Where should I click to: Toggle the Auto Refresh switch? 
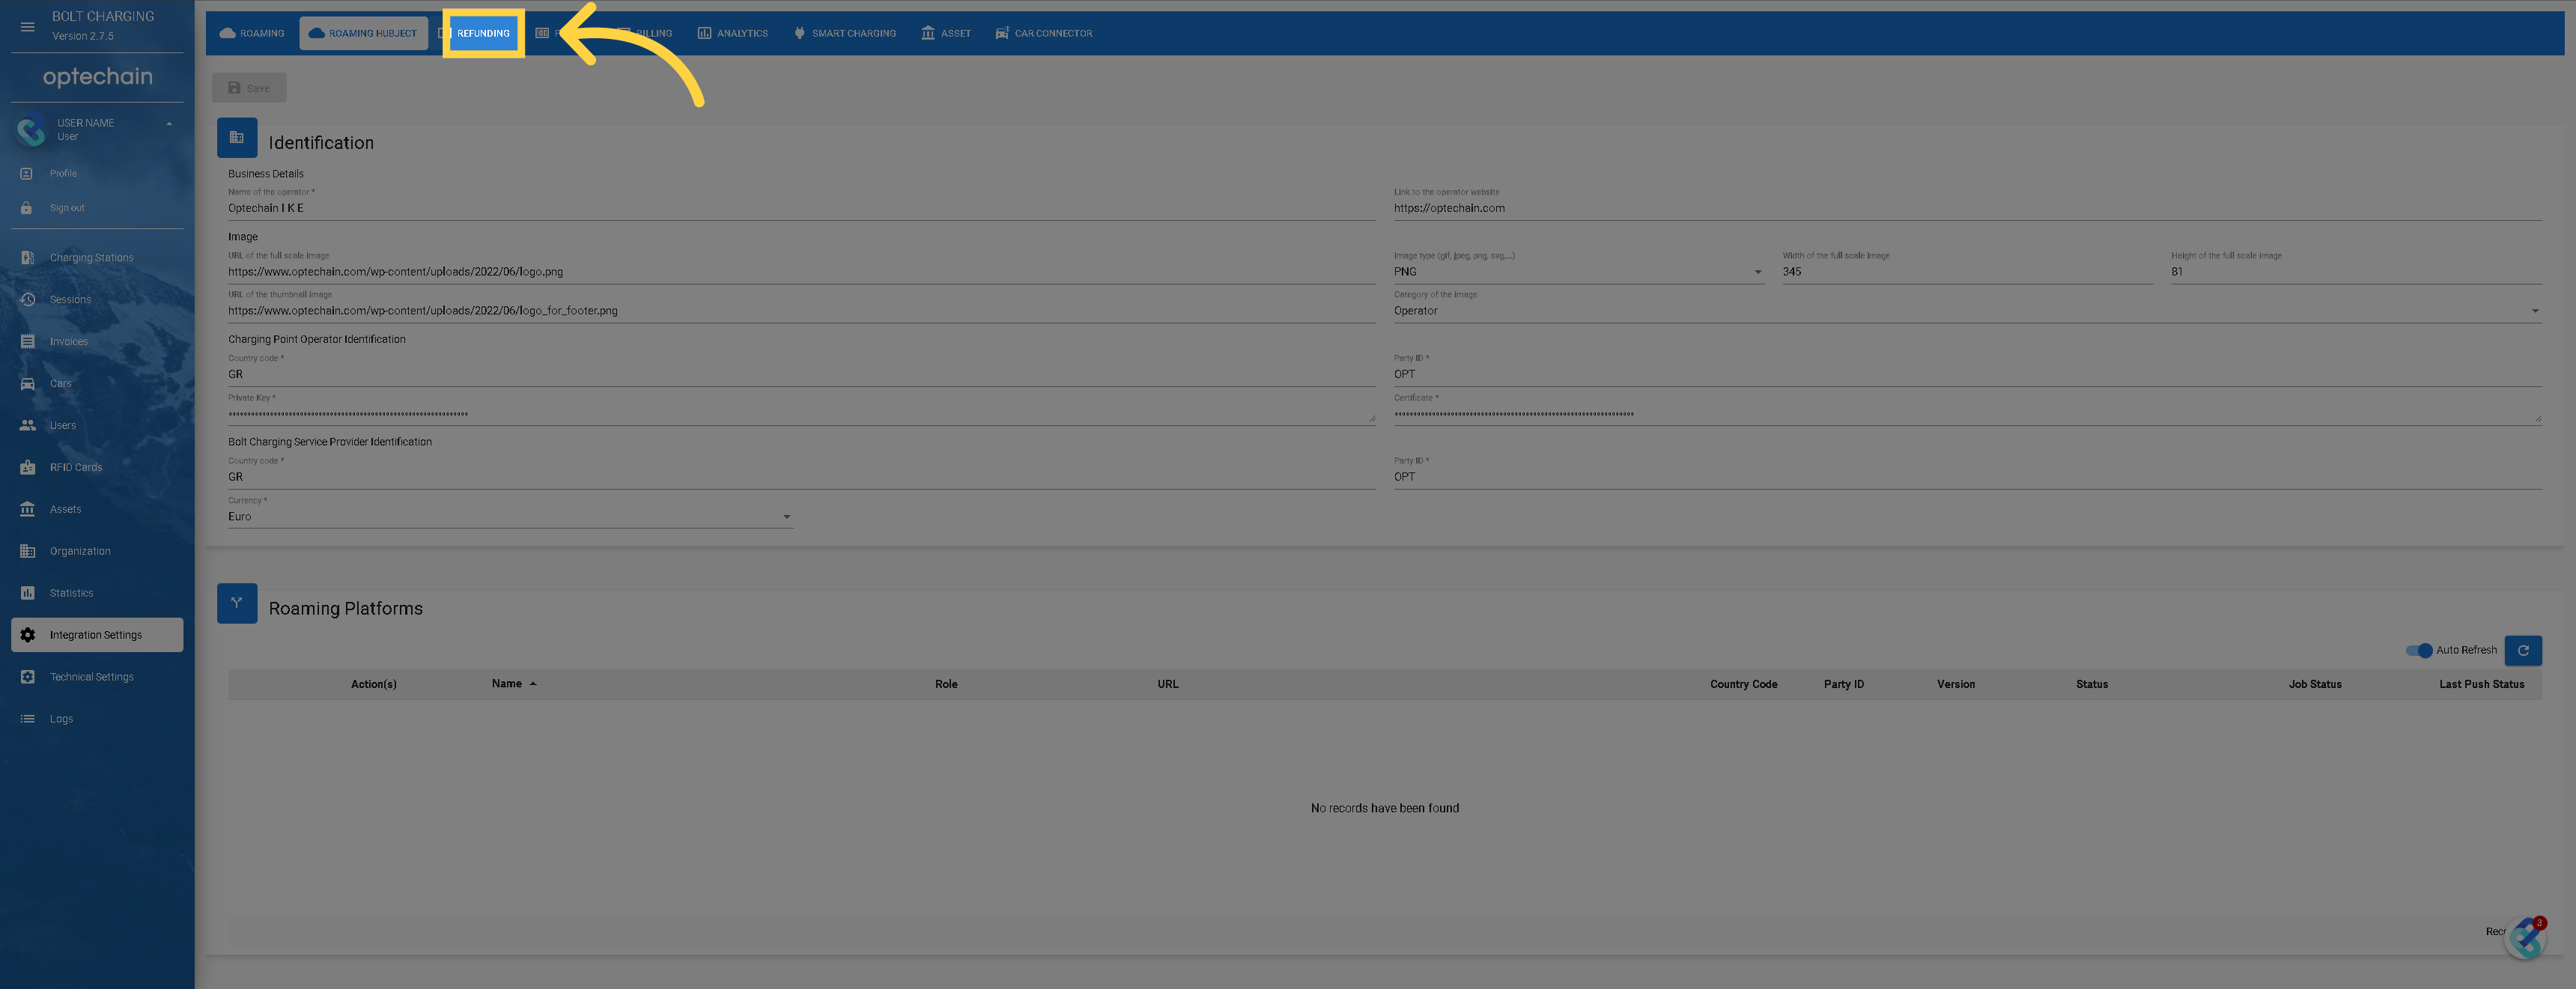pyautogui.click(x=2419, y=650)
